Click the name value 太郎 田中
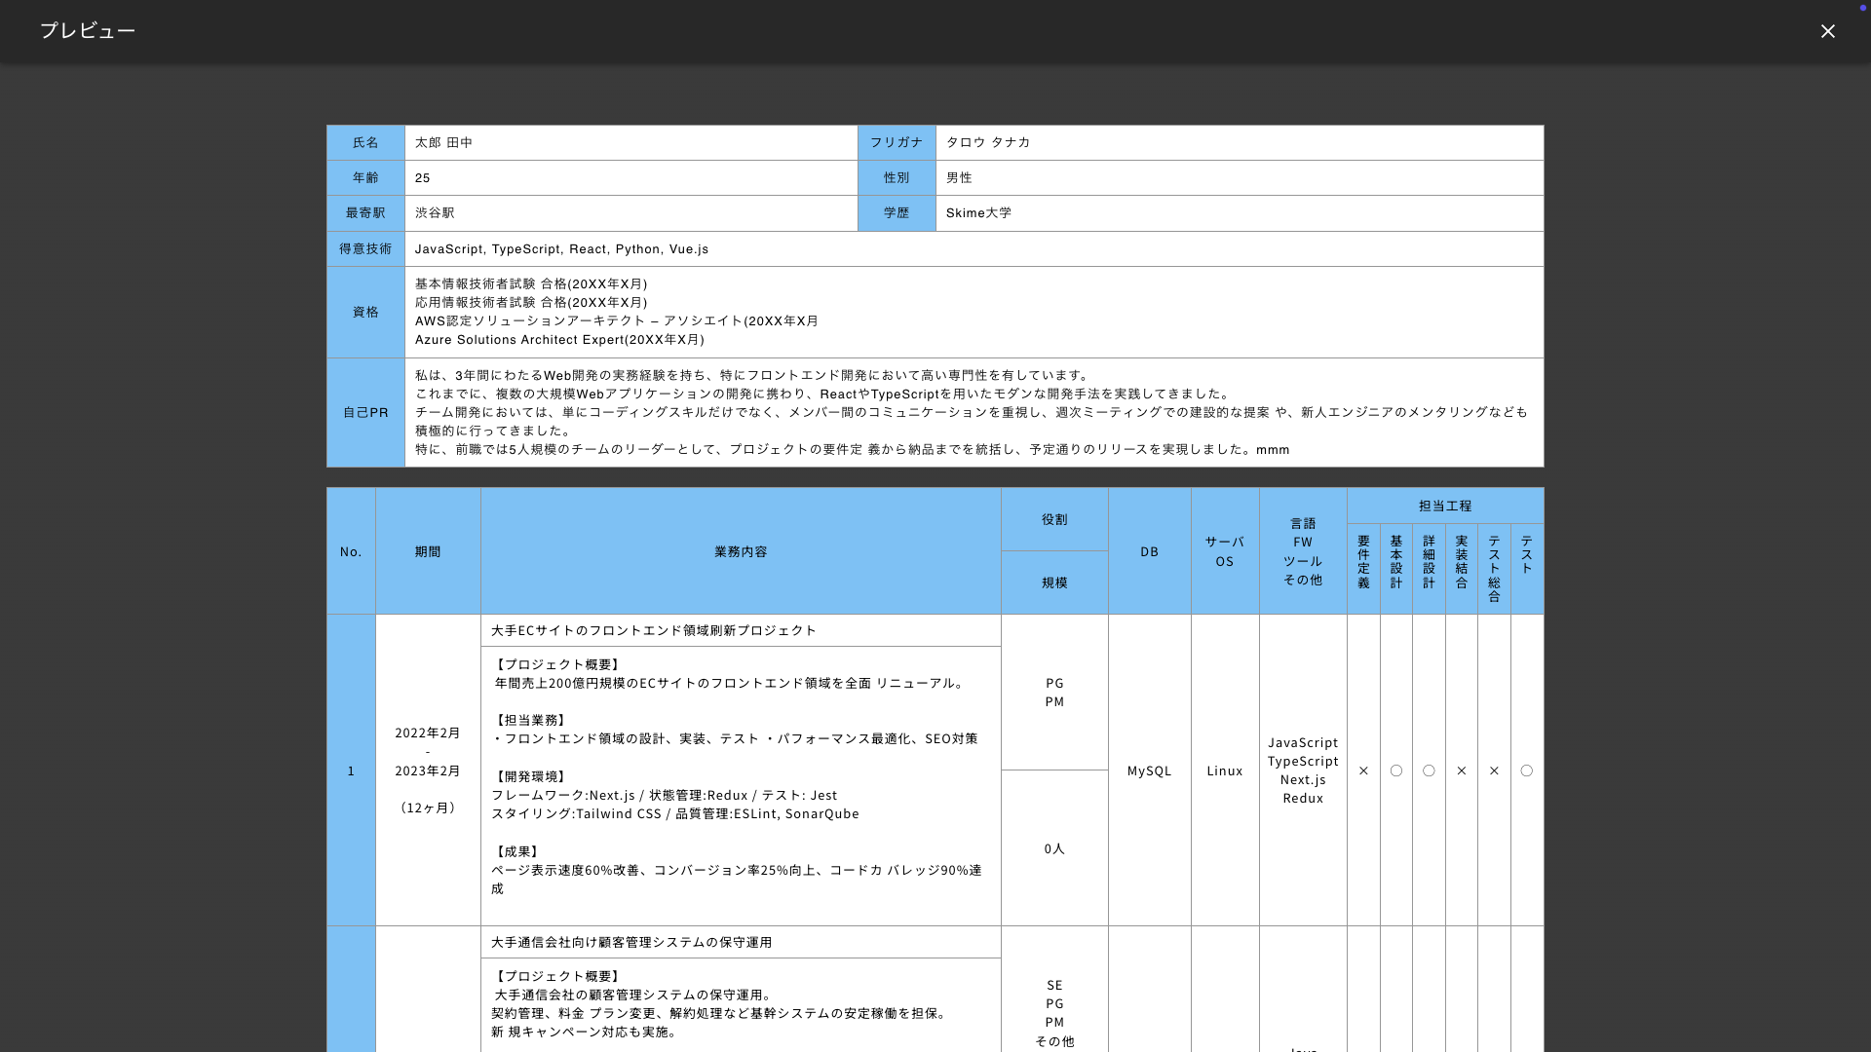The image size is (1871, 1052). (443, 142)
